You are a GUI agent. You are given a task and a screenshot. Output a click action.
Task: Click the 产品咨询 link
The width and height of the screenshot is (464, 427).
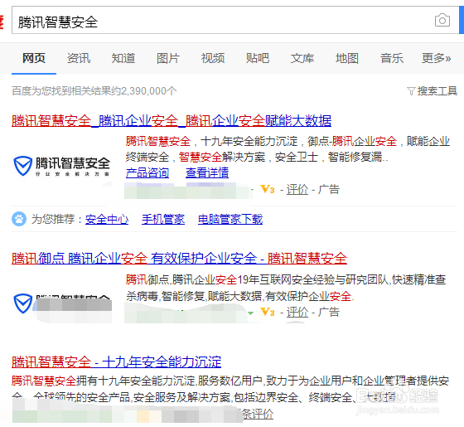coord(147,173)
